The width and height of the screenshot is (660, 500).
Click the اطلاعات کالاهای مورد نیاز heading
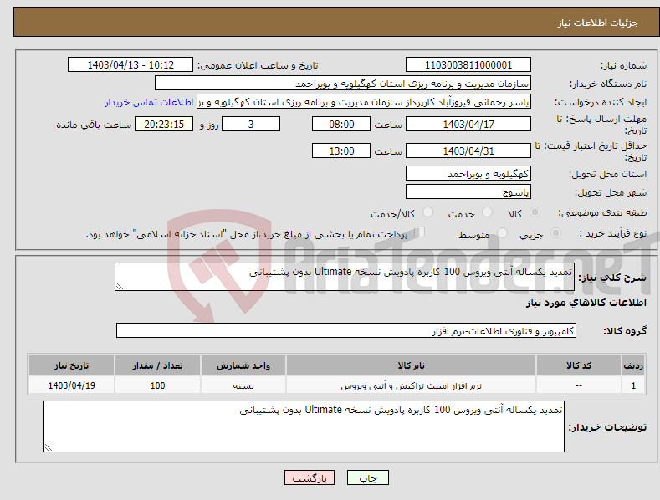(586, 303)
